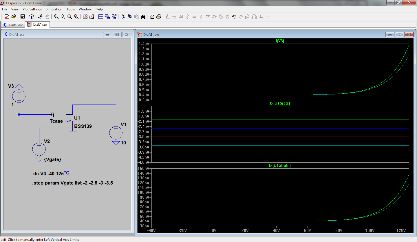Switch to the Draft1.raw tab
The height and width of the screenshot is (242, 417).
(x=38, y=25)
